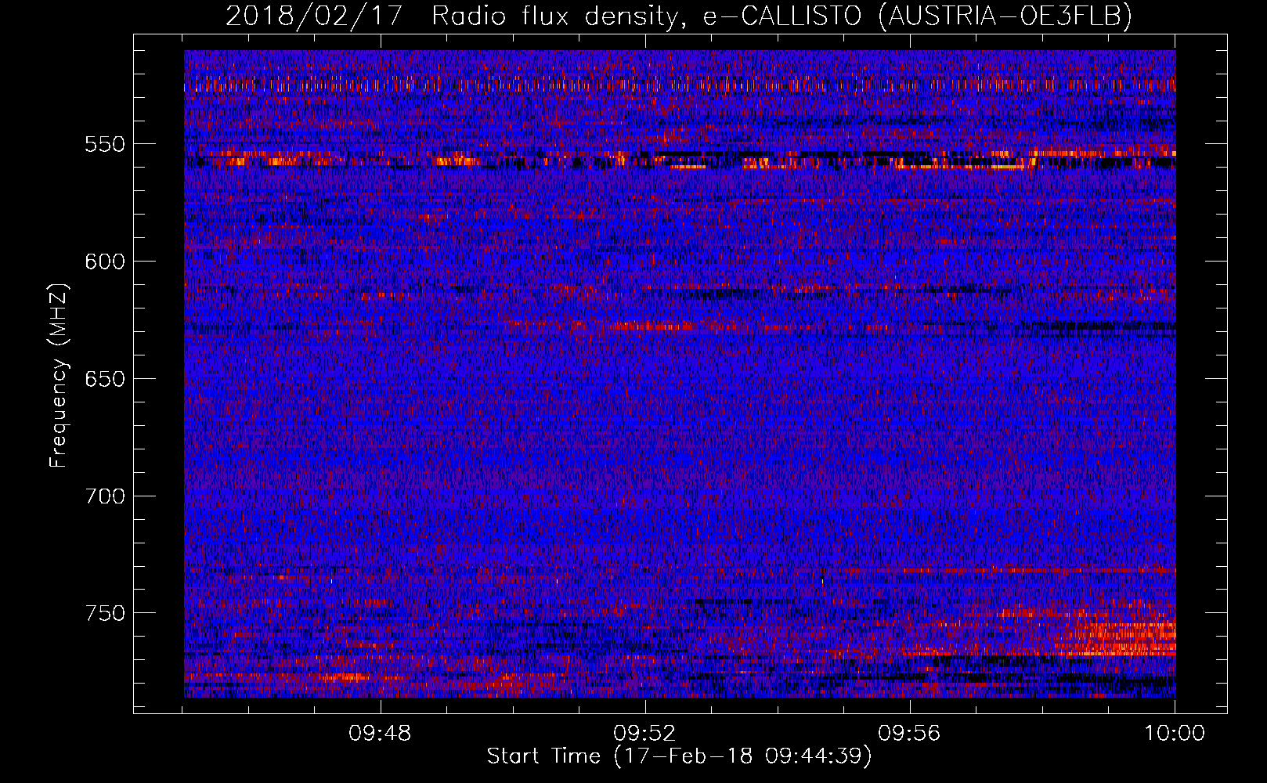Click the 09:56 time axis label
This screenshot has height=783, width=1267.
click(910, 734)
